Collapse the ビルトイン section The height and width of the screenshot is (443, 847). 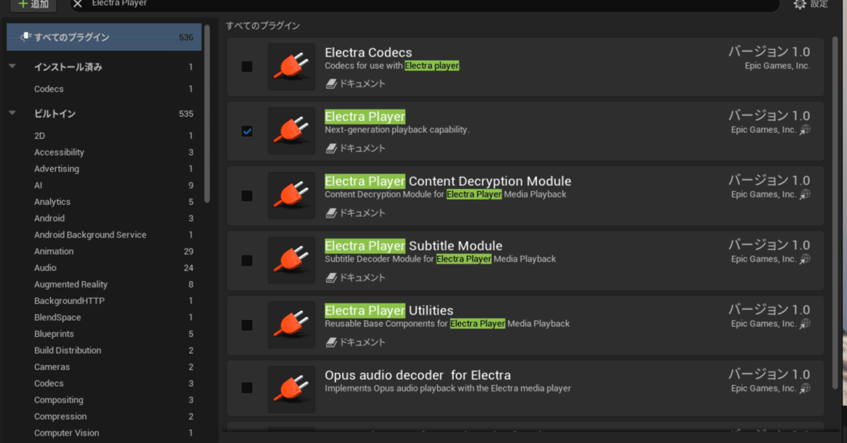[11, 113]
